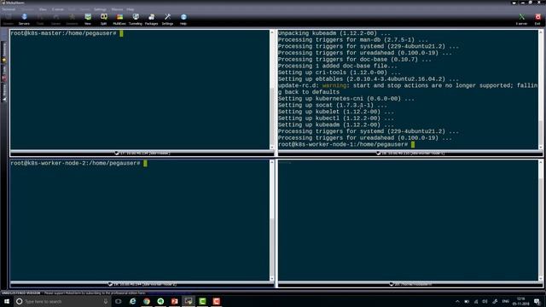Click the Windows taskbar search box
Viewport: 546px width, 307px height.
62,301
